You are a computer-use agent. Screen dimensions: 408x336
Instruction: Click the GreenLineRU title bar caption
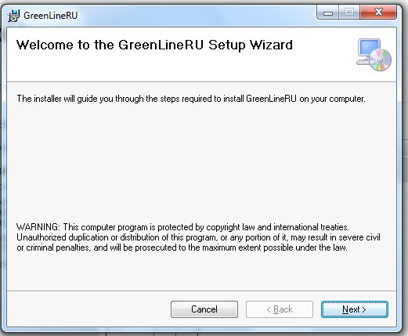pyautogui.click(x=51, y=16)
